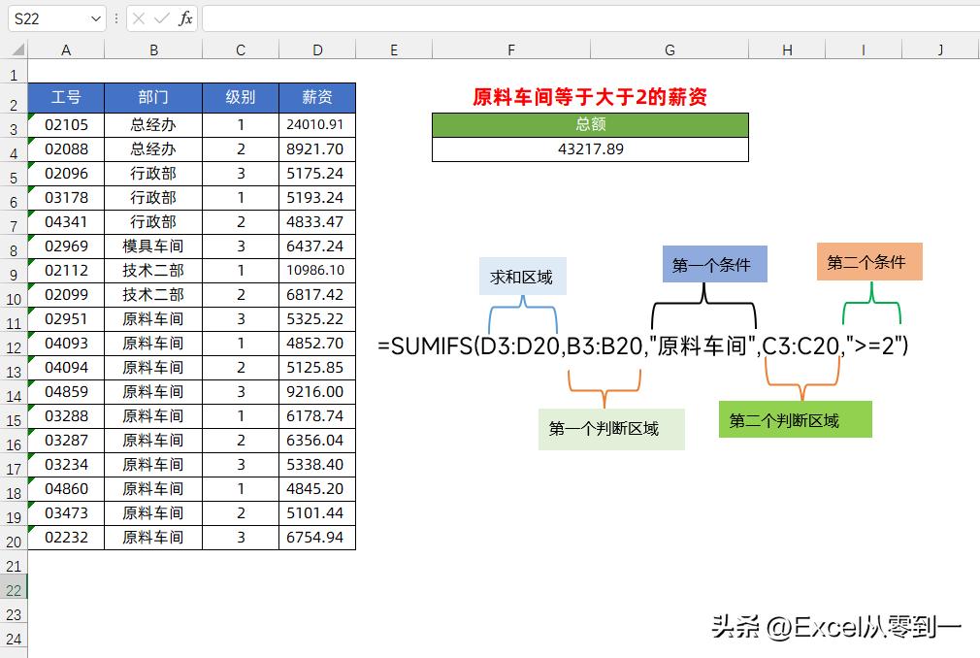
Task: Select the cell showing total 43217.89
Action: [590, 149]
